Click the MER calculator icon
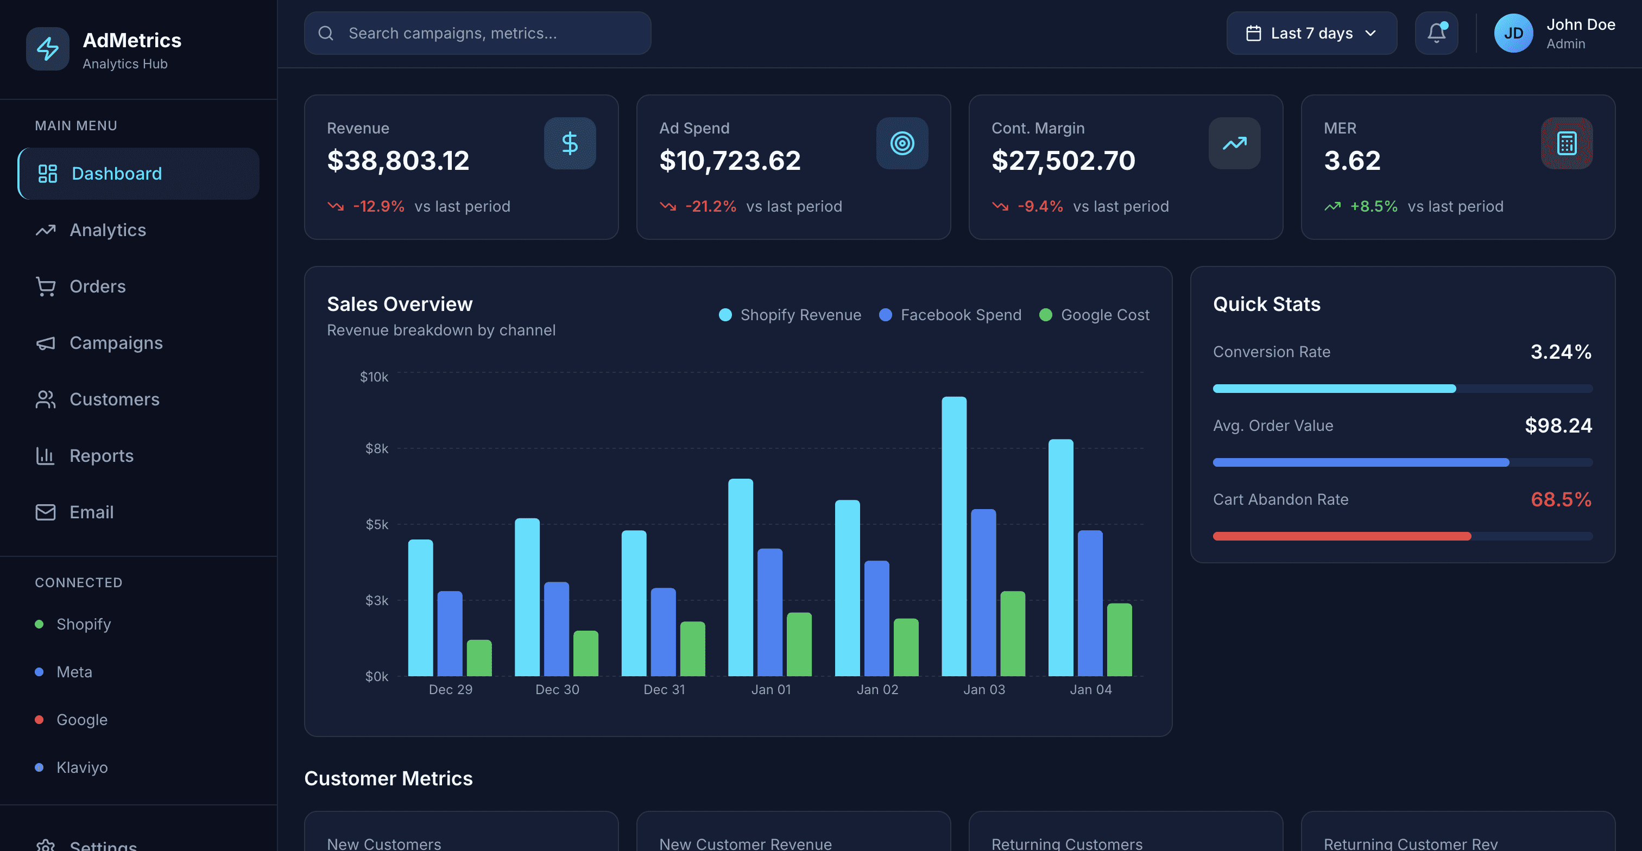The height and width of the screenshot is (851, 1642). (x=1566, y=143)
